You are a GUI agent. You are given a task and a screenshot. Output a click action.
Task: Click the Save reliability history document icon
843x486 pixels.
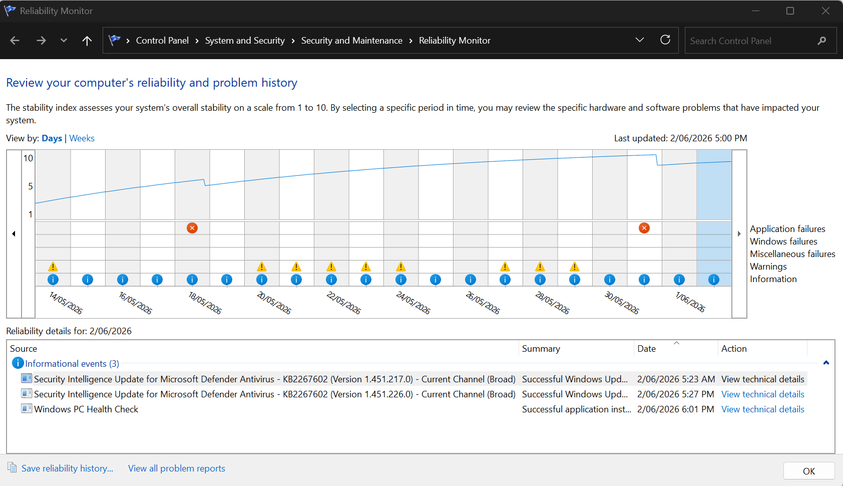click(x=12, y=467)
